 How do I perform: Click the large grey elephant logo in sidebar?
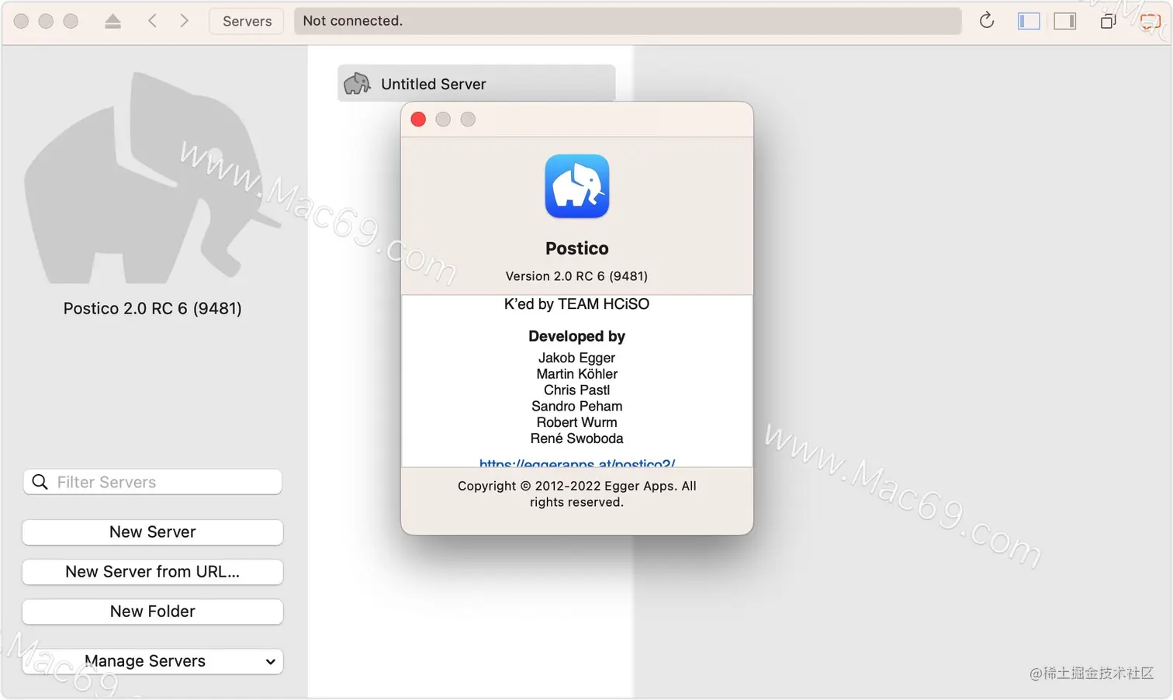151,178
